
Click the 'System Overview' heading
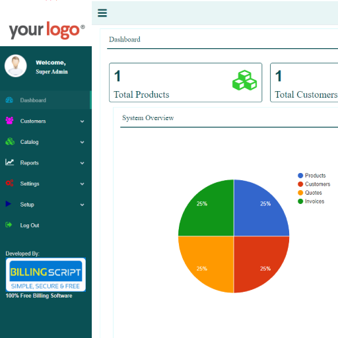148,118
